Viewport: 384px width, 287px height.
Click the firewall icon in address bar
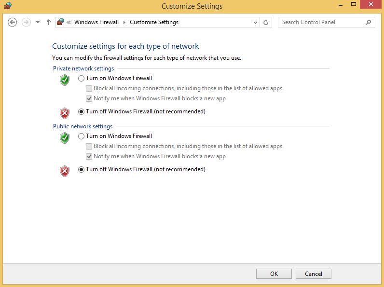60,22
